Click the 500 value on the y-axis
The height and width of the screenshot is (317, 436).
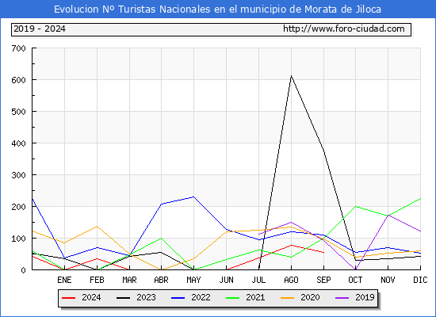point(19,112)
